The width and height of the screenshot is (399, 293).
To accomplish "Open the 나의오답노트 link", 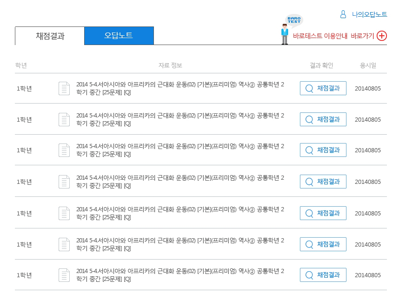I will point(369,14).
